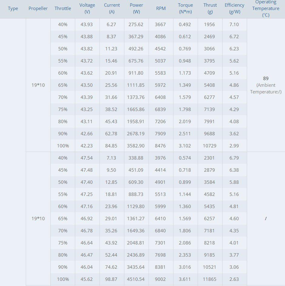The width and height of the screenshot is (285, 286).
Task: Click the Operating Temperature column header
Action: pyautogui.click(x=266, y=8)
